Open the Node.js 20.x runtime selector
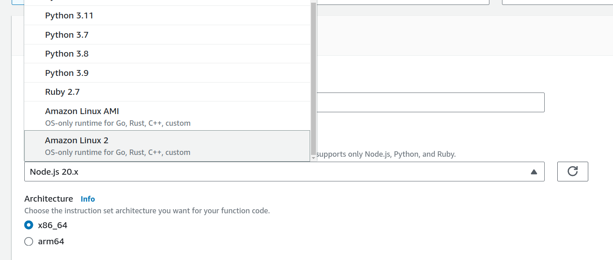The image size is (613, 260). (x=283, y=172)
